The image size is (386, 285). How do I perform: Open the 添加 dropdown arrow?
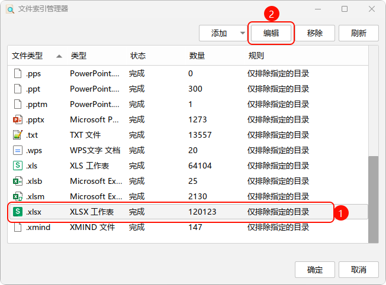(x=242, y=33)
